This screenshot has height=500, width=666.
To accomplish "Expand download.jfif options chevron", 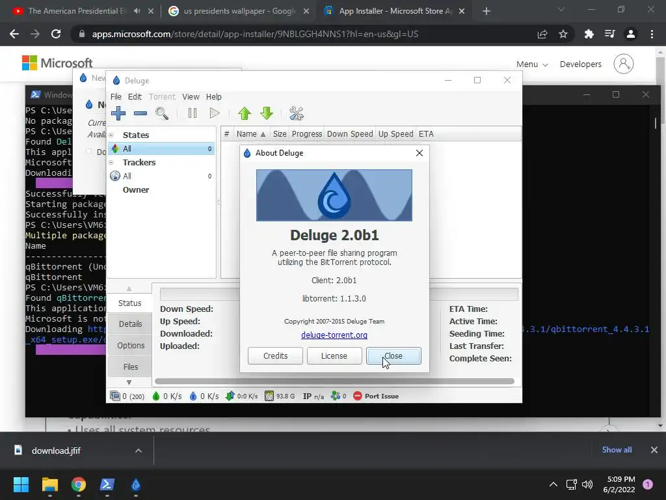I will (139, 451).
